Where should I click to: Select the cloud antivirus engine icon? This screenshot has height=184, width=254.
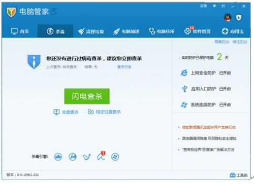pos(58,157)
